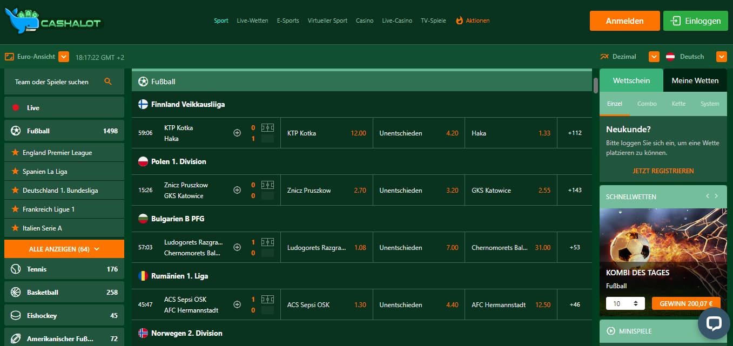Select the Kette bet type tab
733x346 pixels.
click(679, 104)
